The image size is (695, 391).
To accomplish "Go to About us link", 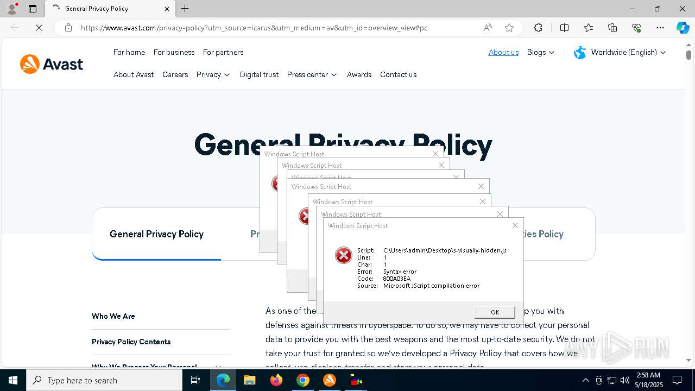I will [503, 52].
